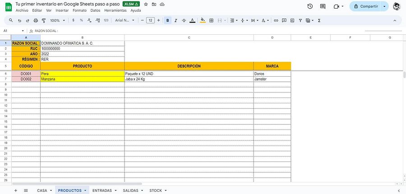Screen dimensions: 406x194
Task: Open text rotation dropdown
Action: (x=265, y=20)
